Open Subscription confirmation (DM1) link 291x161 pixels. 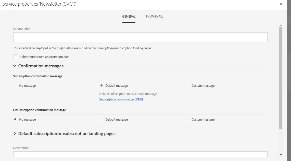tap(121, 99)
